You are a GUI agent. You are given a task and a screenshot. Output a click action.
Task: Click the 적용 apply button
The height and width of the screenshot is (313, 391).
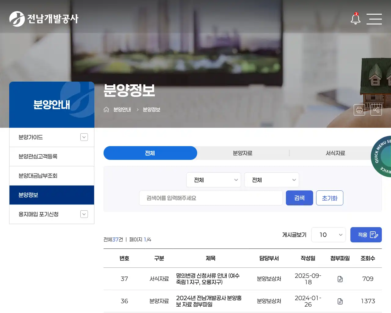(366, 235)
